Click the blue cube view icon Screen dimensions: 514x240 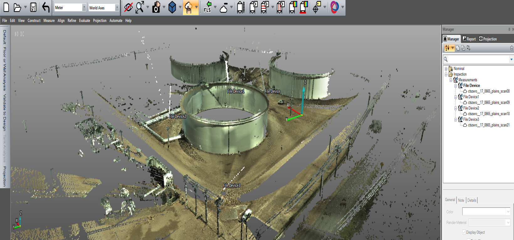pyautogui.click(x=172, y=7)
